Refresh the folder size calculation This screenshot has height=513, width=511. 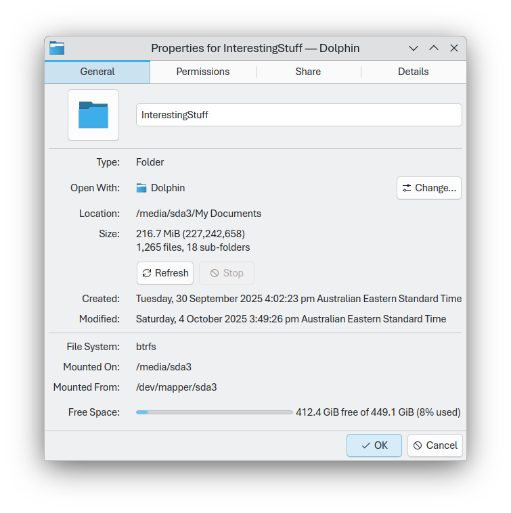(x=165, y=273)
